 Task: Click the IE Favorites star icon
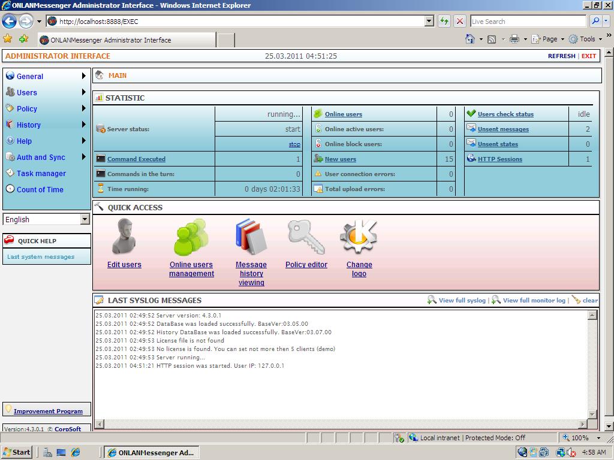[x=8, y=39]
